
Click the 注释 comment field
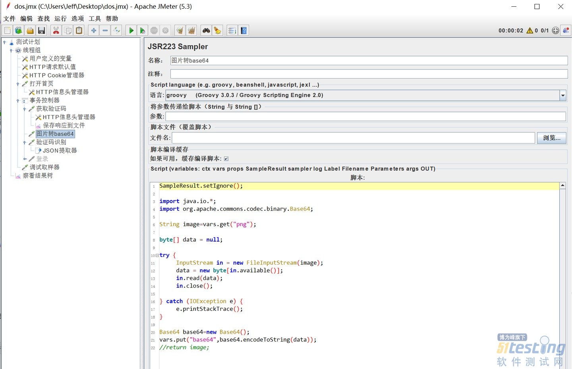369,74
